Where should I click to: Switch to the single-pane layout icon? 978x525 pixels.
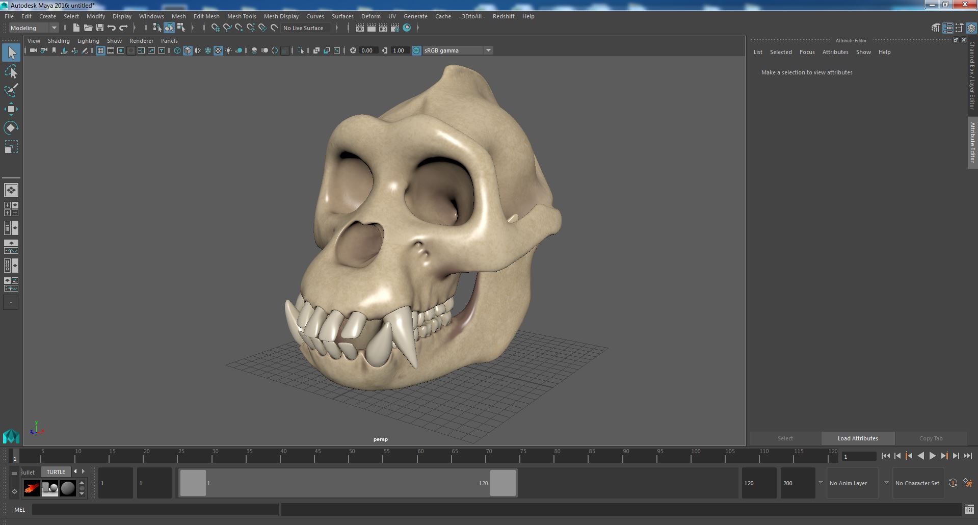point(11,190)
